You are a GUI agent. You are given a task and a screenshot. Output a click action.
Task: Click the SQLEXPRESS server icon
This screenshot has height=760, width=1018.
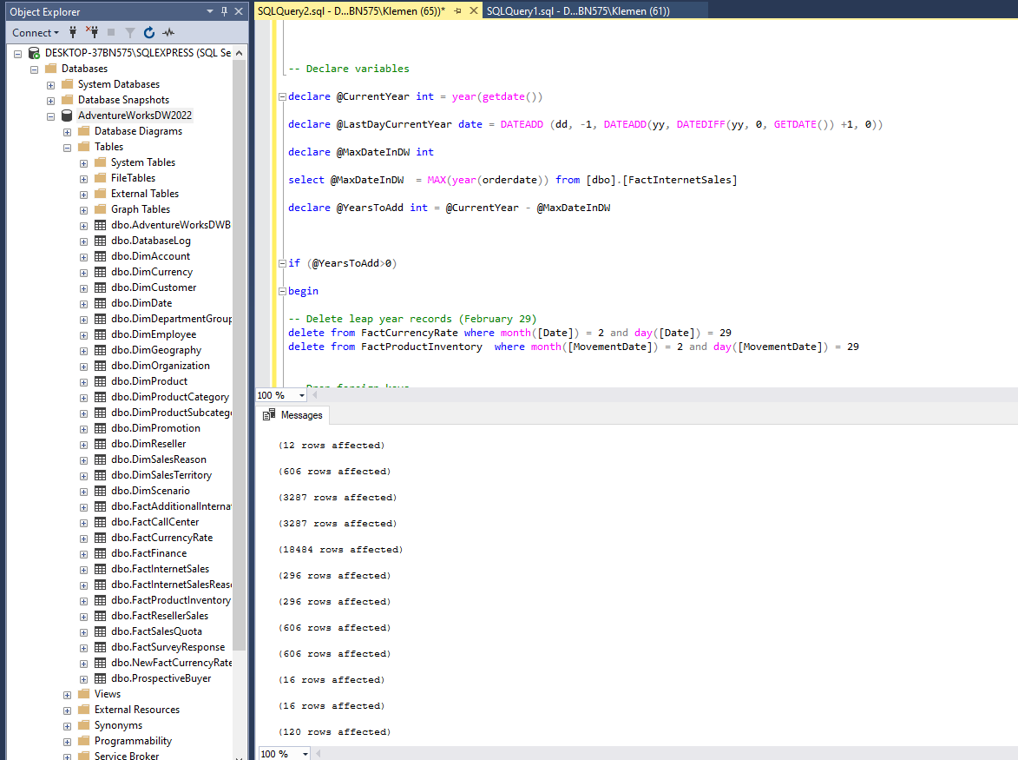34,53
